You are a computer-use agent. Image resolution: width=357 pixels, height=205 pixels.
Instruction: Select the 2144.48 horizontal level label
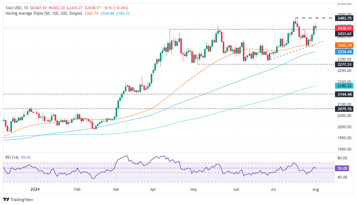click(x=344, y=94)
